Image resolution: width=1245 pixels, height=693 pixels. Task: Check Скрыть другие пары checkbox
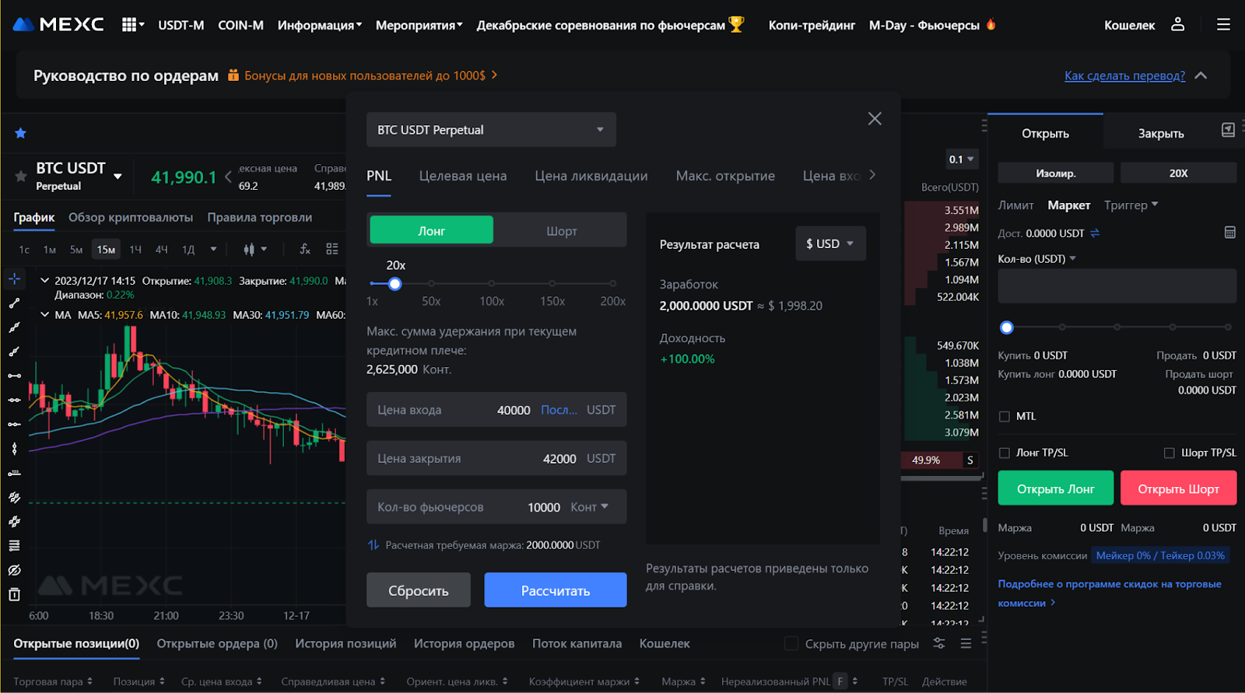791,643
